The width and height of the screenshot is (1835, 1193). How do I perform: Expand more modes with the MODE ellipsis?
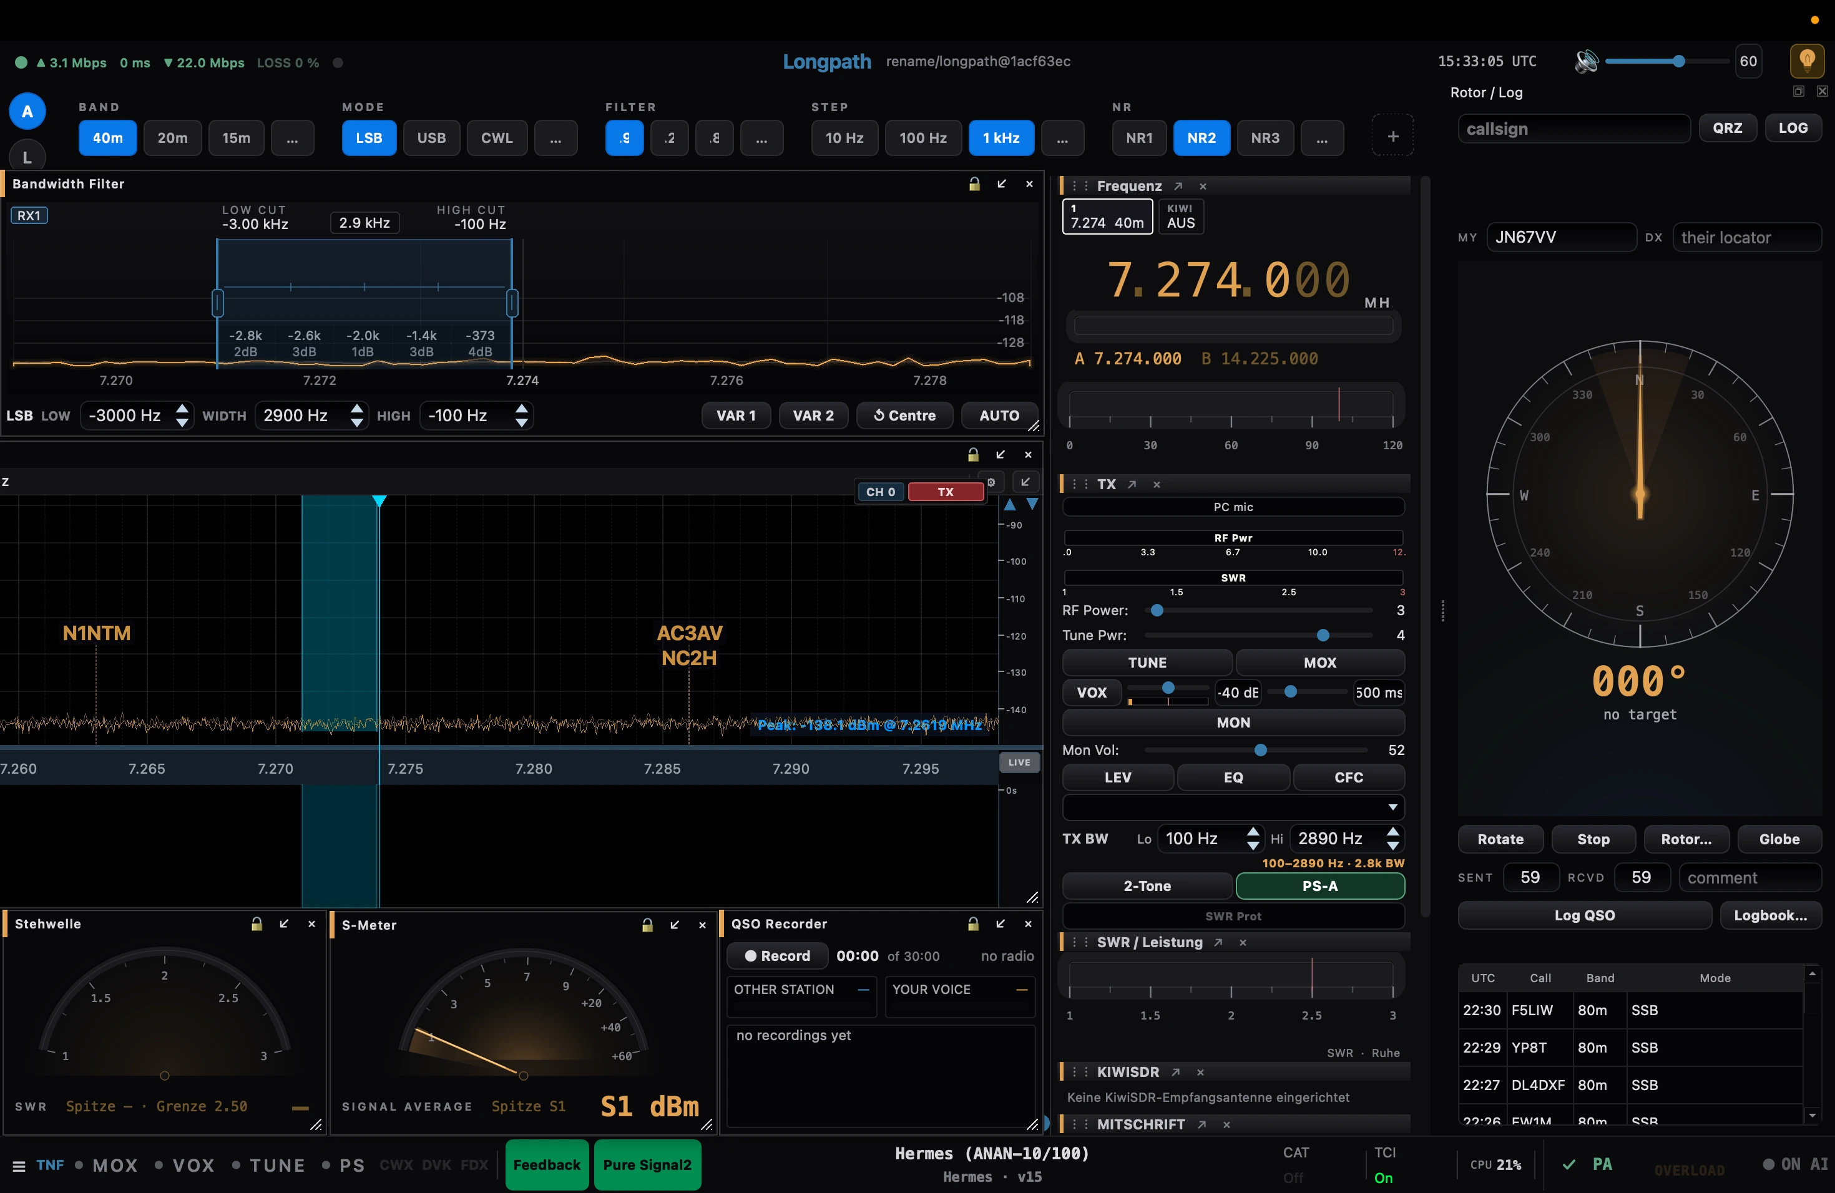point(555,138)
